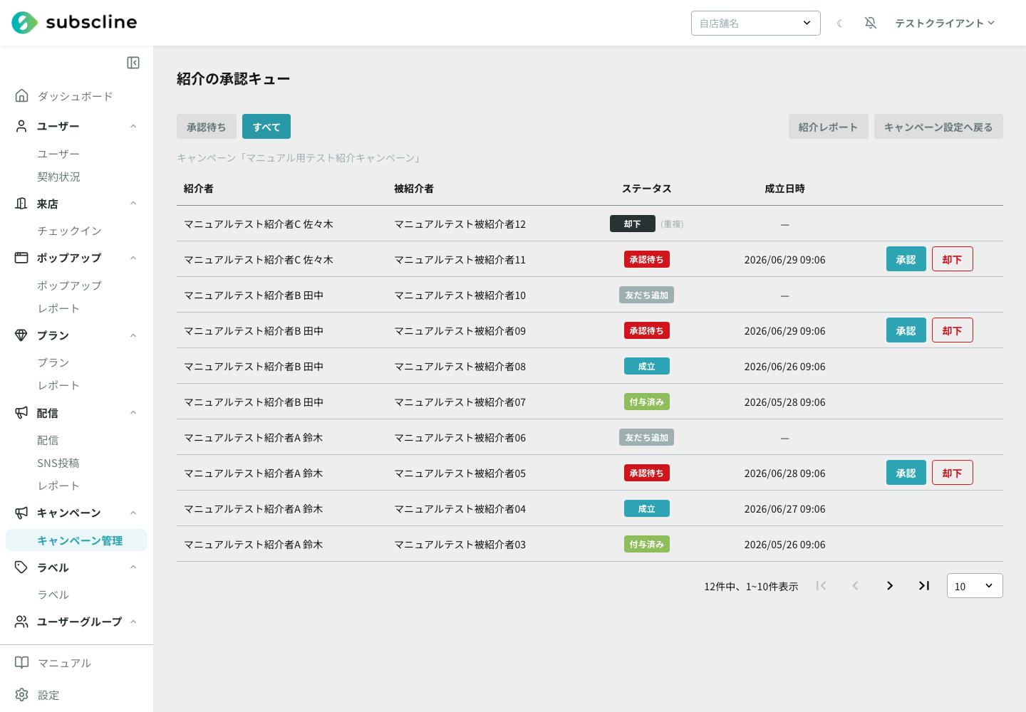
Task: Collapse the ユーザー section chevron
Action: coord(133,126)
